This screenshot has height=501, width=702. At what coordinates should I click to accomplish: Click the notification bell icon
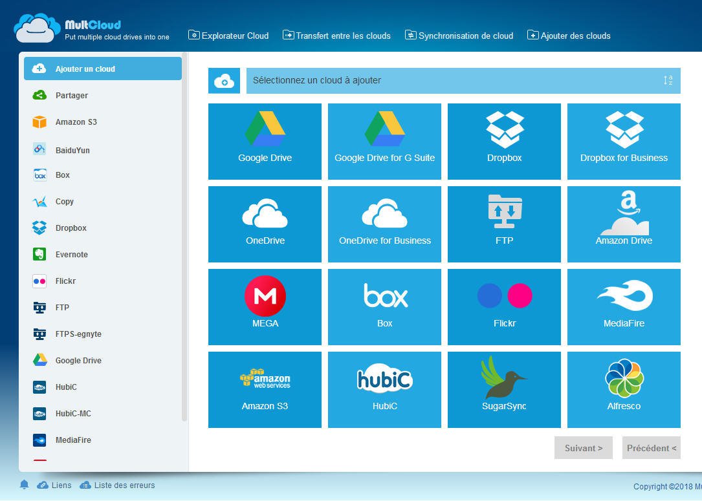coord(24,485)
